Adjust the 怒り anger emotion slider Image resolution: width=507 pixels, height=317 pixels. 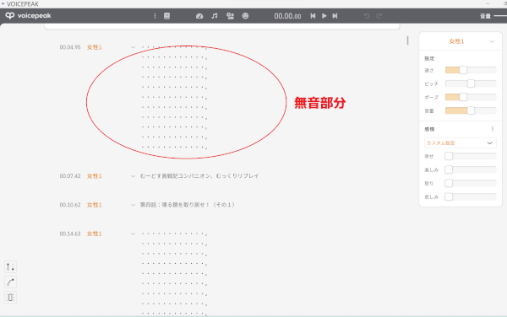point(471,183)
